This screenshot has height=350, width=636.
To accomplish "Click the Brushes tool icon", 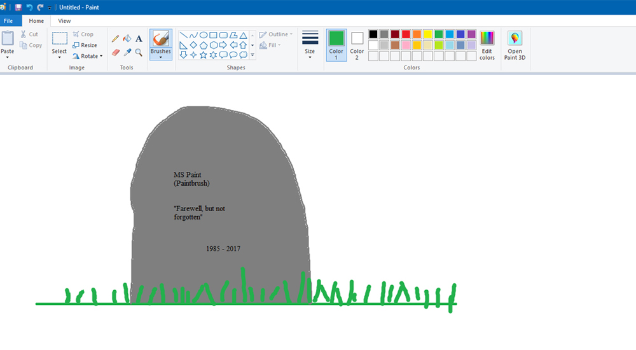I will (161, 39).
